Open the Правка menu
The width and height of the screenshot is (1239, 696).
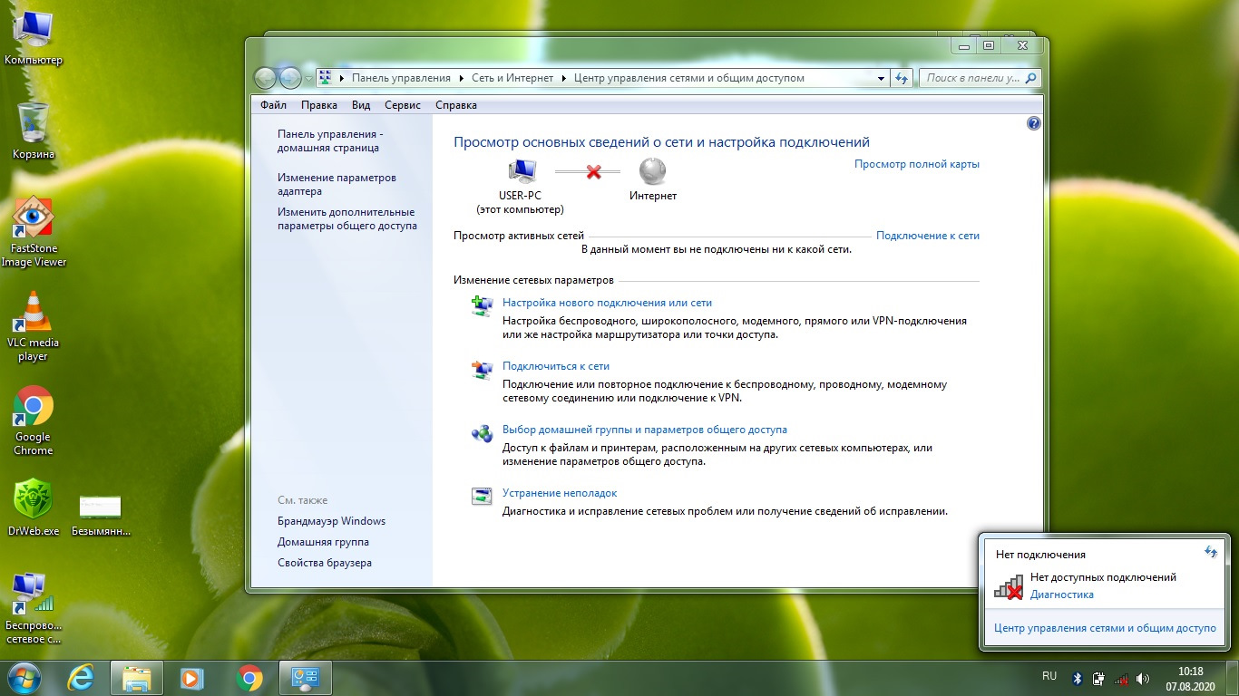[319, 105]
